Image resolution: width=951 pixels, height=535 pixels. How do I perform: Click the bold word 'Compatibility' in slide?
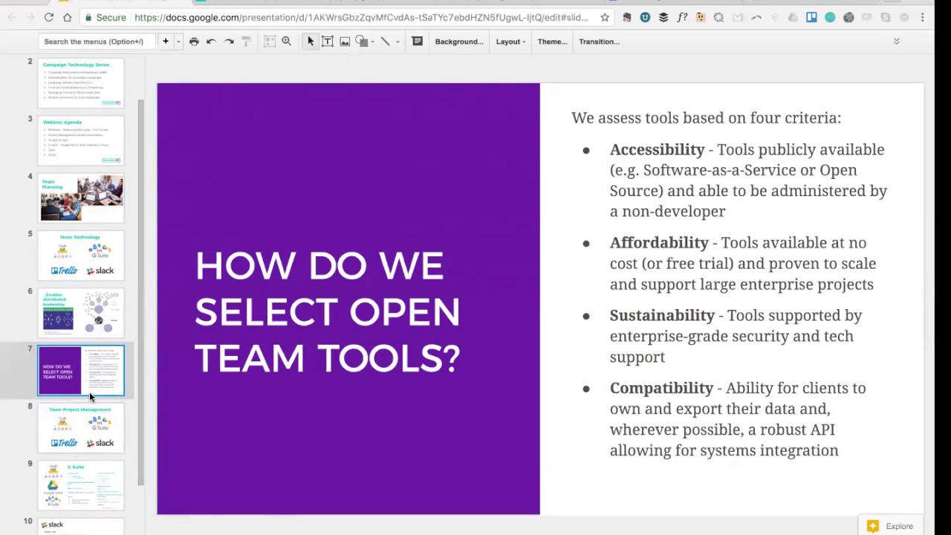[661, 388]
